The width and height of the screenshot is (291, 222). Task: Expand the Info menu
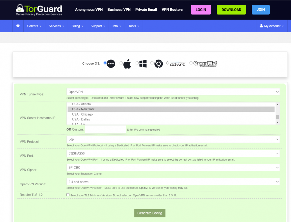tap(117, 26)
